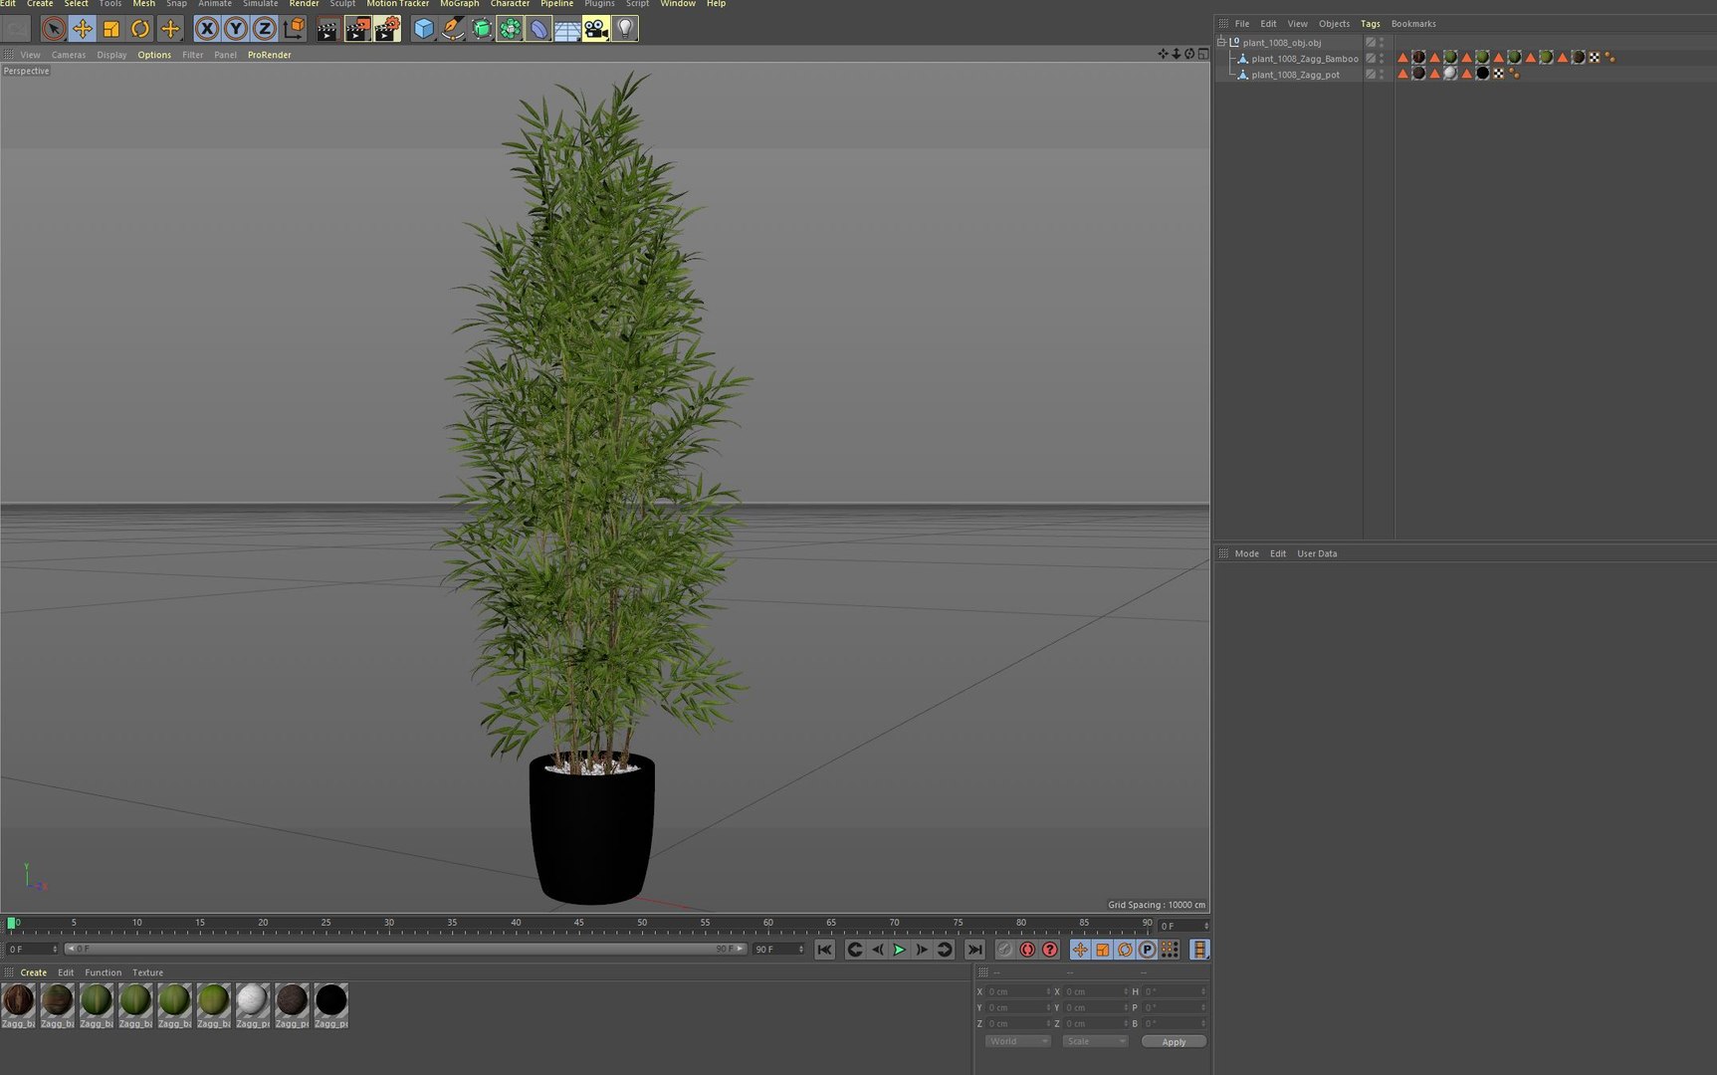Image resolution: width=1717 pixels, height=1075 pixels.
Task: Open Object Manager Tags menu
Action: point(1371,24)
